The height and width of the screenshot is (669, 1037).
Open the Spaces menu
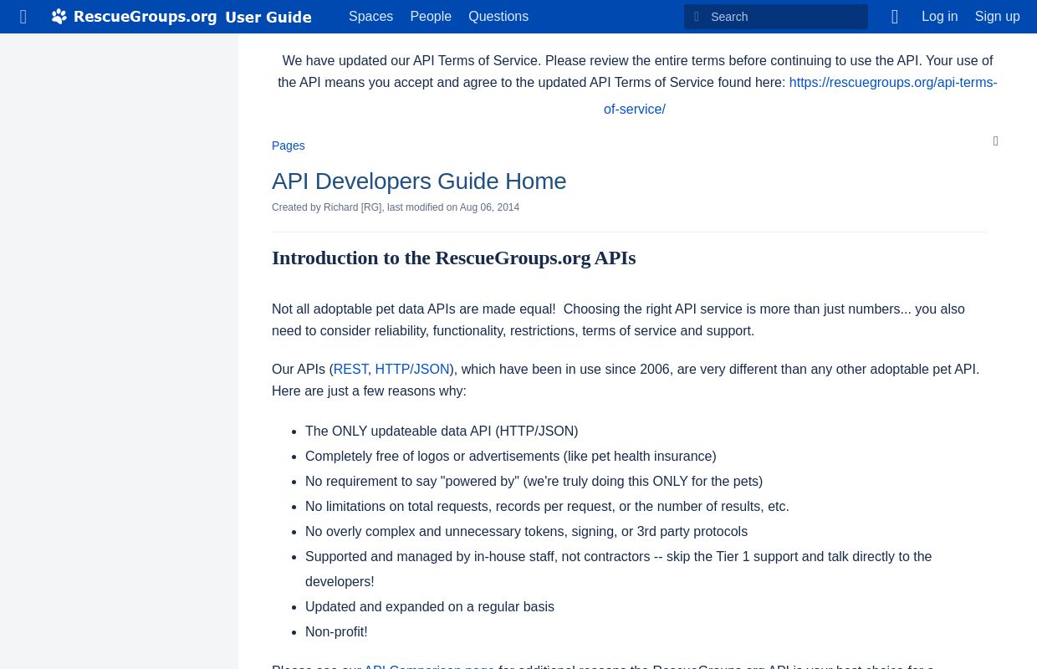point(370,17)
